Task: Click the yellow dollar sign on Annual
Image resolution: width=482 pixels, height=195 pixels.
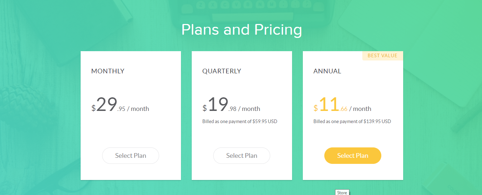Action: 316,108
